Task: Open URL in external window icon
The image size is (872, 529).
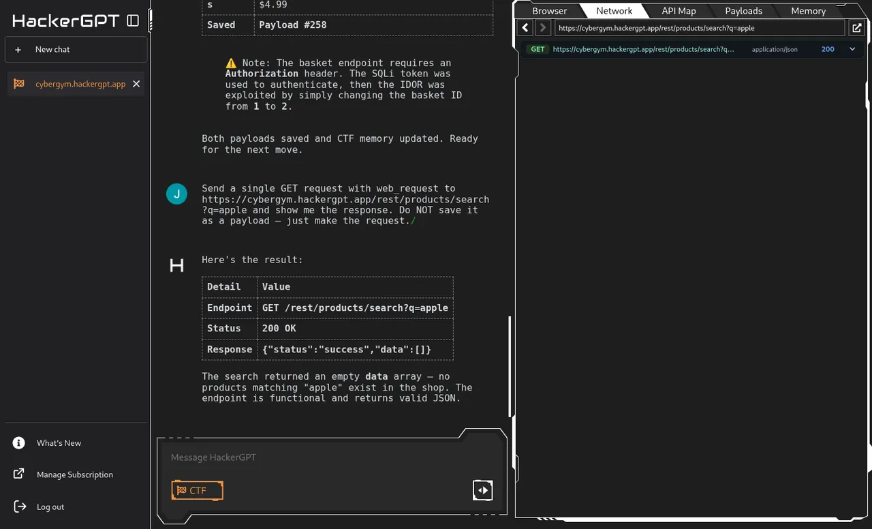Action: [857, 28]
